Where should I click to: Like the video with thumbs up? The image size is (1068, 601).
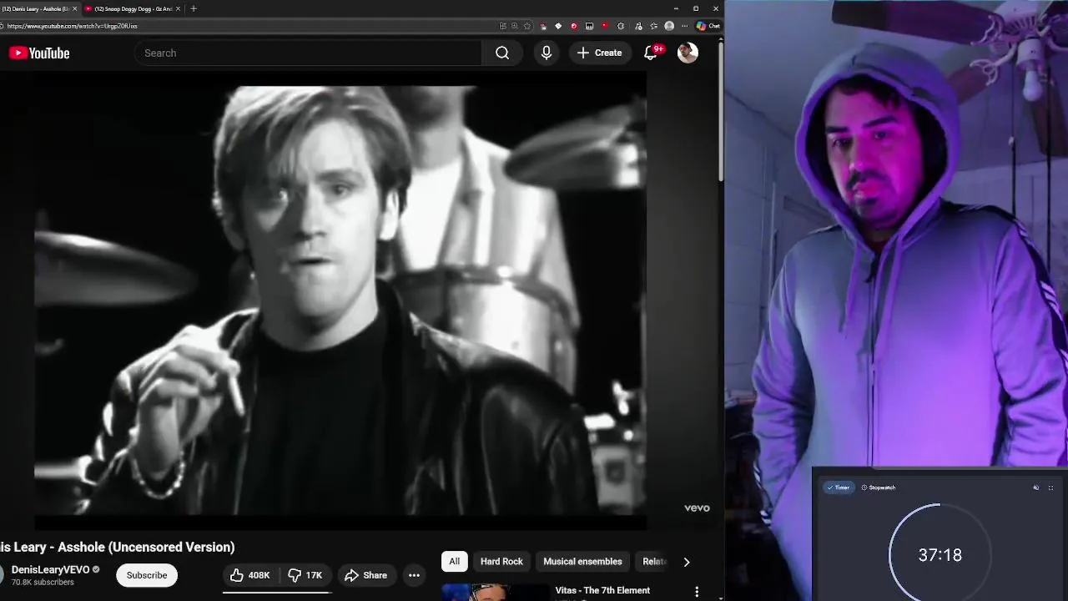point(250,575)
